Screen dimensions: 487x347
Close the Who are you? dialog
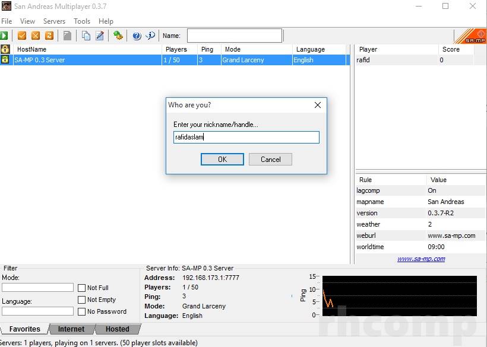318,105
